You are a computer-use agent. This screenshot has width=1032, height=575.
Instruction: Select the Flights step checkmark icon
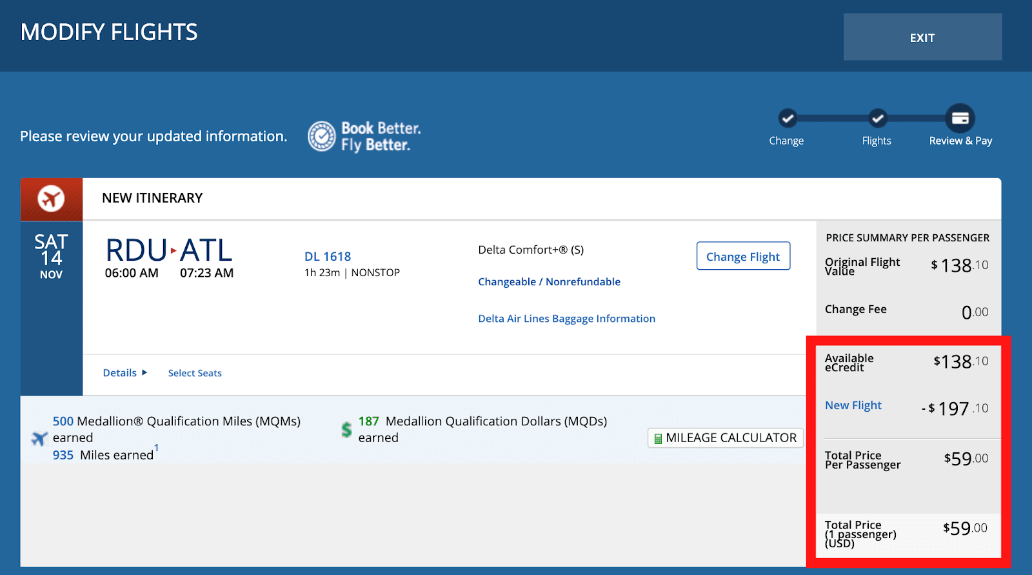tap(877, 118)
